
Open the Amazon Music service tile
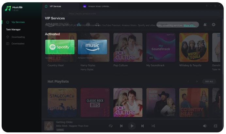tap(92, 47)
